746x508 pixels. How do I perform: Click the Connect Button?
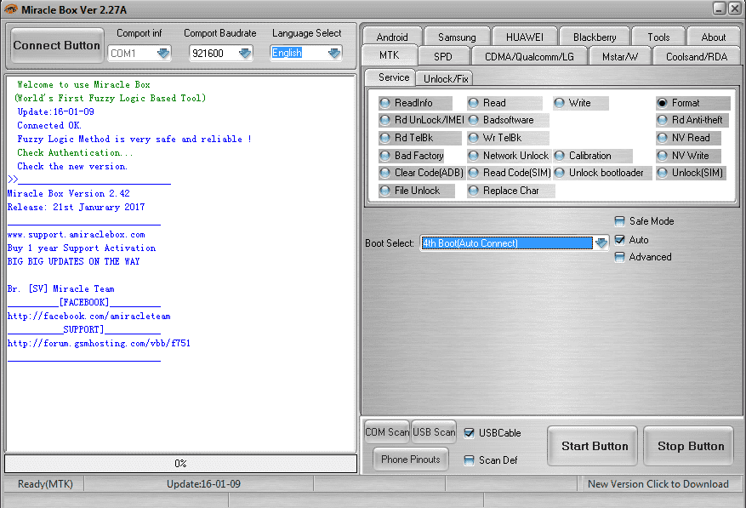pos(57,45)
